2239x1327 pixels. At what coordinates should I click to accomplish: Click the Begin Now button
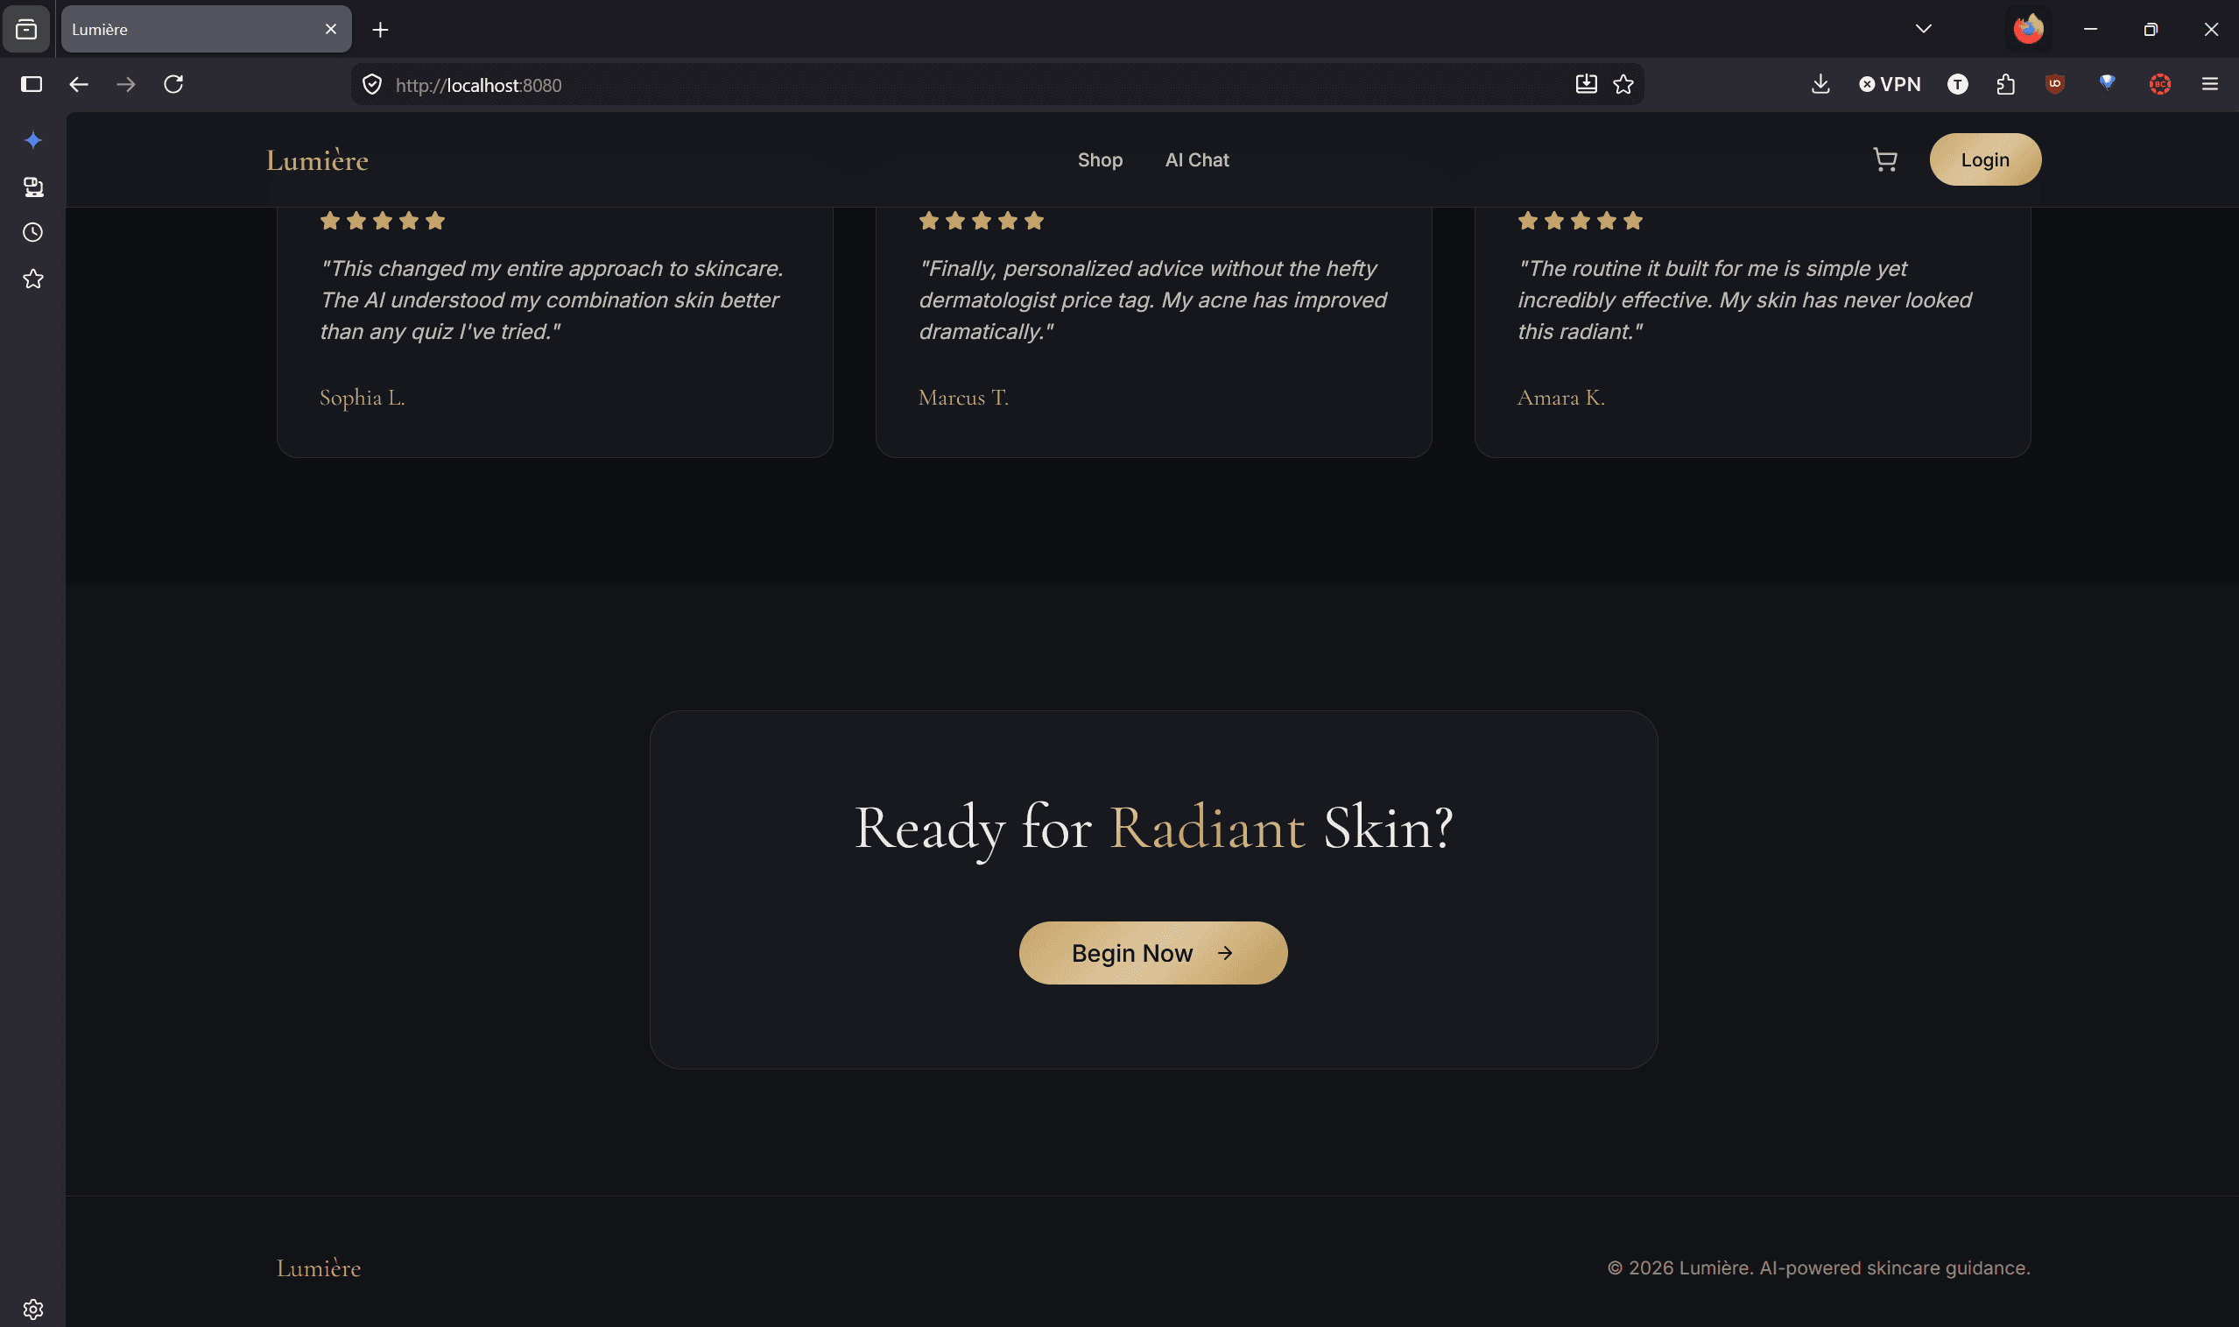click(x=1153, y=953)
